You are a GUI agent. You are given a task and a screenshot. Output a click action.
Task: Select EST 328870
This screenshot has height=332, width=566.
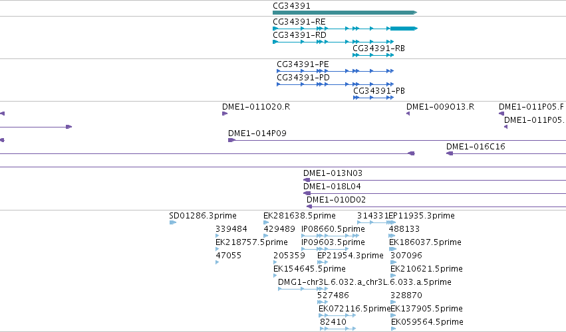pyautogui.click(x=406, y=296)
